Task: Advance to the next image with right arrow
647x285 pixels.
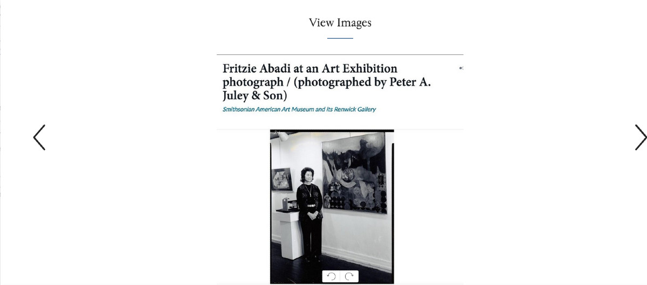Action: point(639,137)
